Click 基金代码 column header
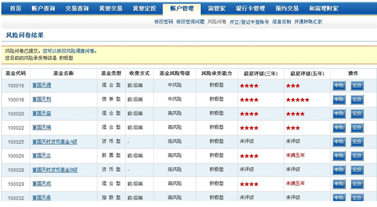Image resolution: width=377 pixels, height=207 pixels. click(15, 73)
